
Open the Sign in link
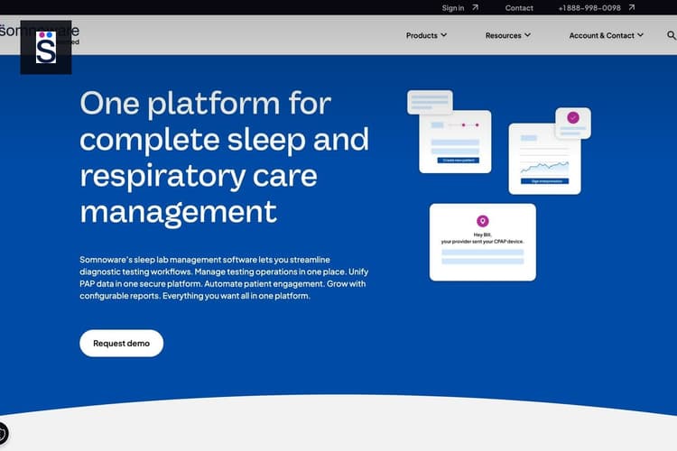pos(453,8)
